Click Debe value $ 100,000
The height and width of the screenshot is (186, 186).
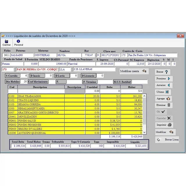pyautogui.click(x=110, y=133)
